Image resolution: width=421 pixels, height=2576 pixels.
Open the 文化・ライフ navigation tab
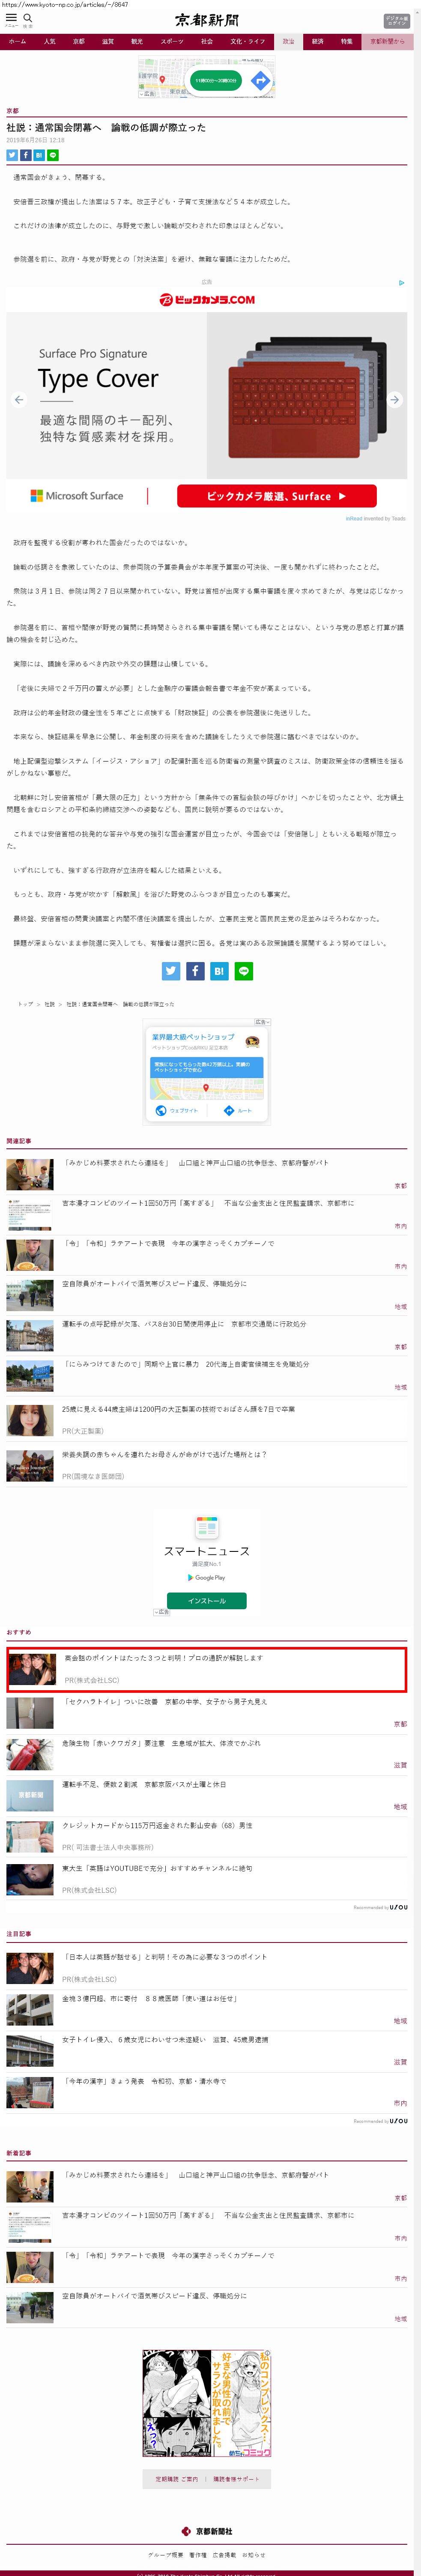[248, 42]
